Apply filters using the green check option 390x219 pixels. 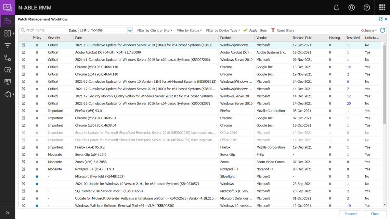pos(255,30)
